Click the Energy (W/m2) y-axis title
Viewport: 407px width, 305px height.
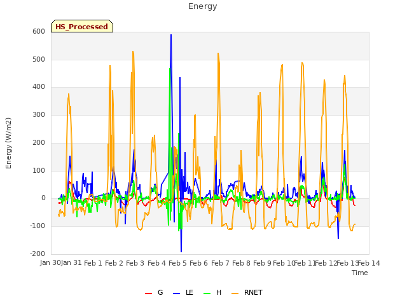tap(8, 143)
